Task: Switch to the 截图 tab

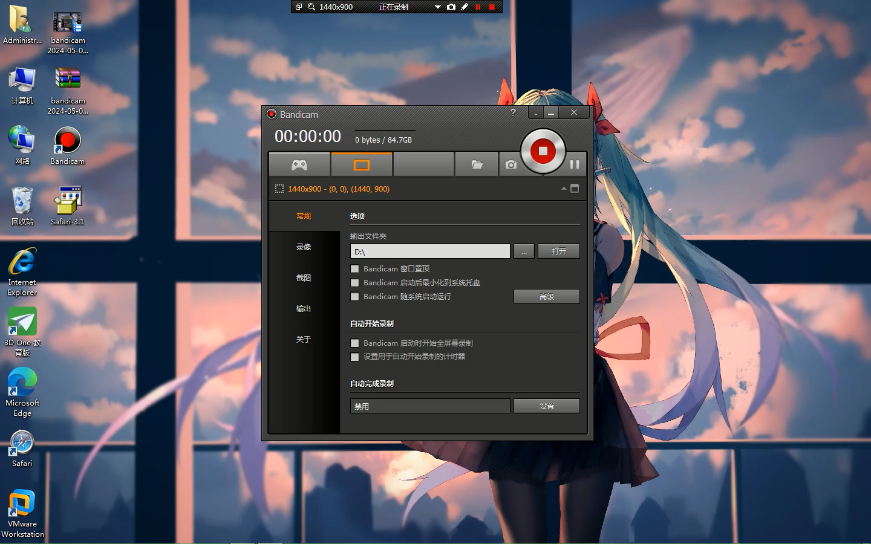Action: [x=304, y=277]
